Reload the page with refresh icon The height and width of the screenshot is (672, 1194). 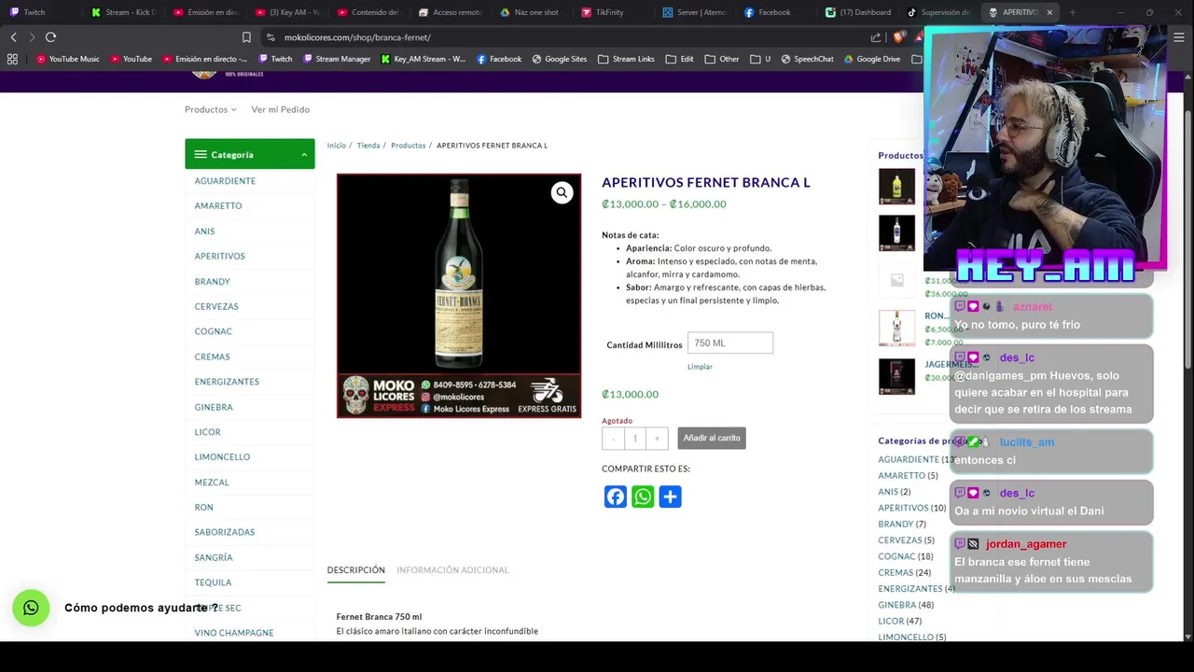pyautogui.click(x=50, y=37)
